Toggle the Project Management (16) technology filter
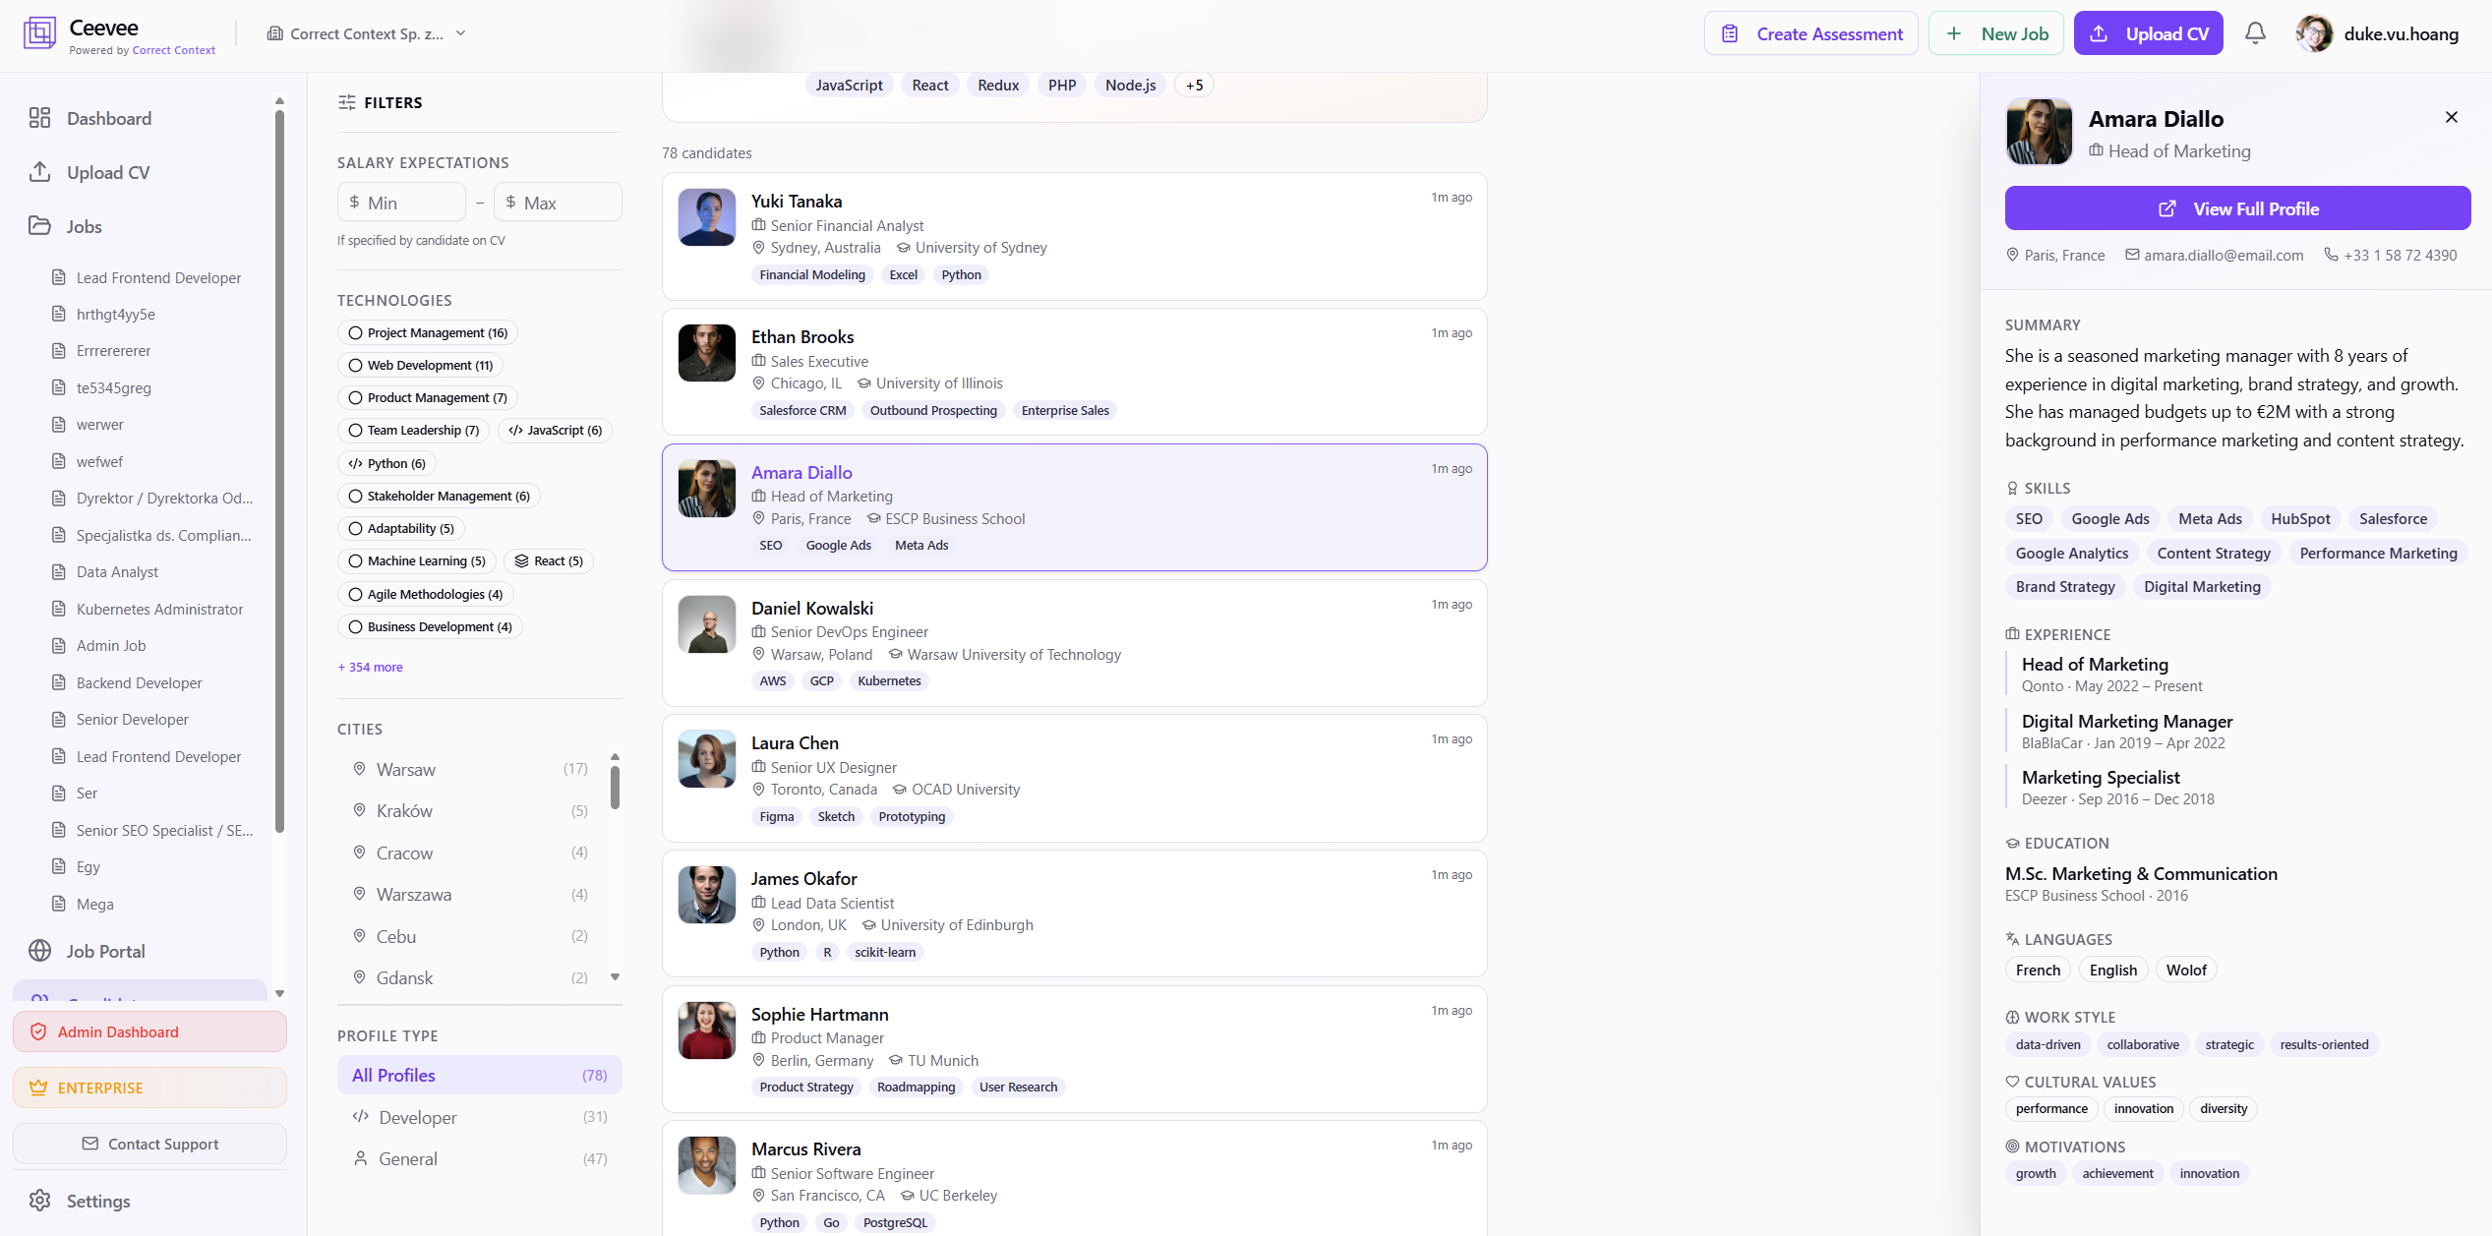The height and width of the screenshot is (1236, 2492). coord(427,332)
